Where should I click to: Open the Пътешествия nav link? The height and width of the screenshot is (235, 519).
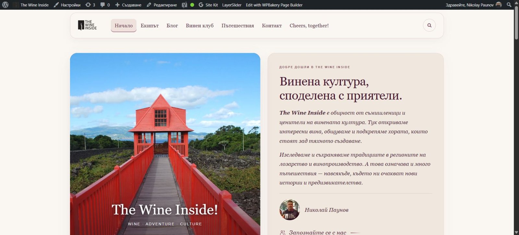tap(238, 26)
